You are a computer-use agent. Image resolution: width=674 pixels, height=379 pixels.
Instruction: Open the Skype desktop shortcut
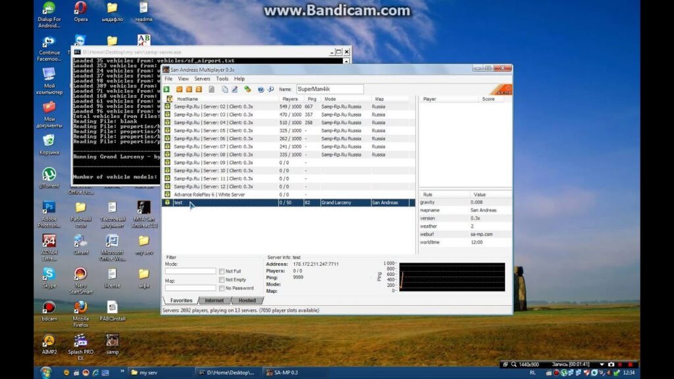click(49, 278)
